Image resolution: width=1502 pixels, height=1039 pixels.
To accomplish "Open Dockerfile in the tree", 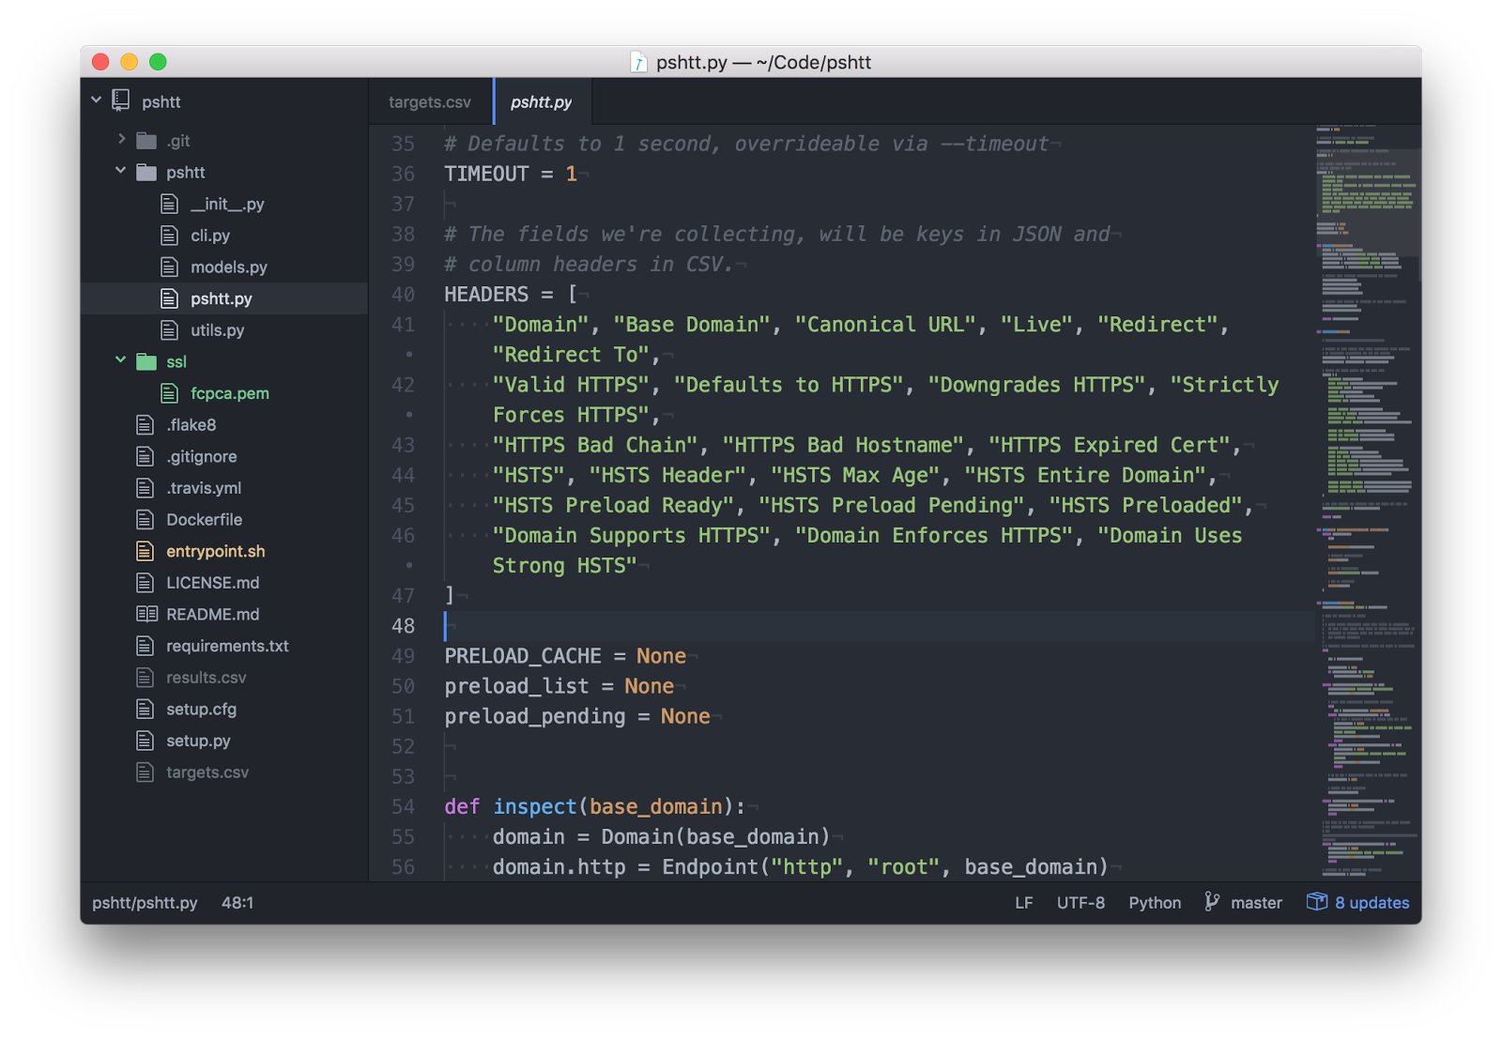I will [204, 520].
